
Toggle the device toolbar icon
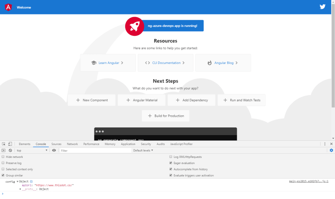coord(10,144)
